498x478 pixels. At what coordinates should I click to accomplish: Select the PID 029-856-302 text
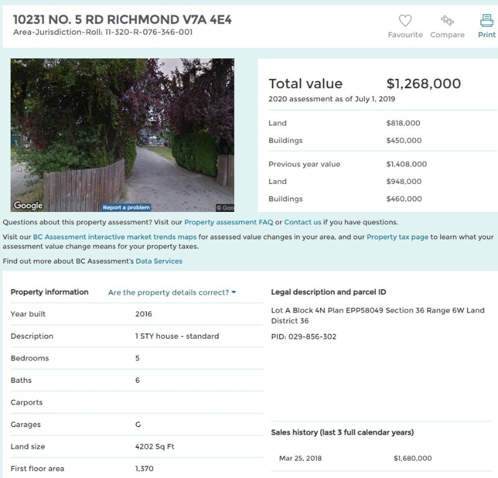(304, 336)
